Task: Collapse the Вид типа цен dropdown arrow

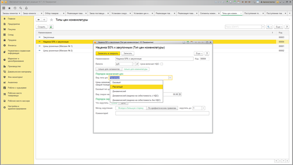Action: (170, 77)
